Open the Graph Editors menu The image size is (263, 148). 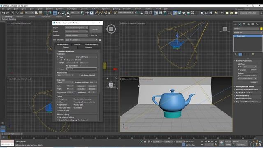72,9
